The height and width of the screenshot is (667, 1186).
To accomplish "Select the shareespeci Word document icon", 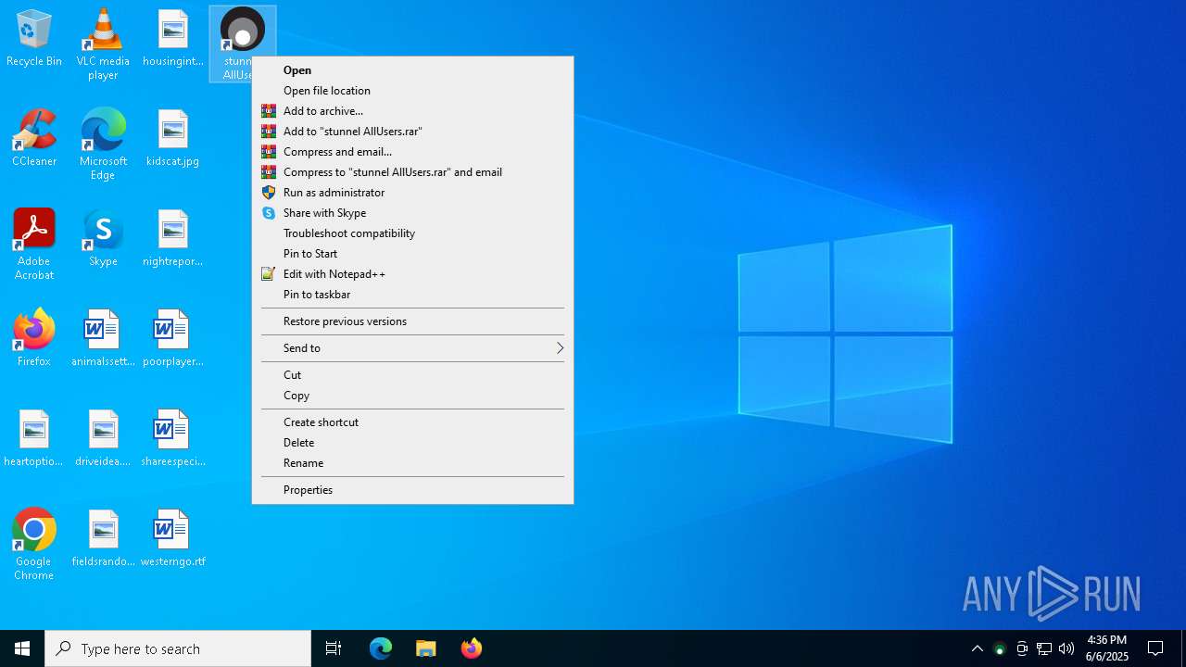I will pos(173,438).
